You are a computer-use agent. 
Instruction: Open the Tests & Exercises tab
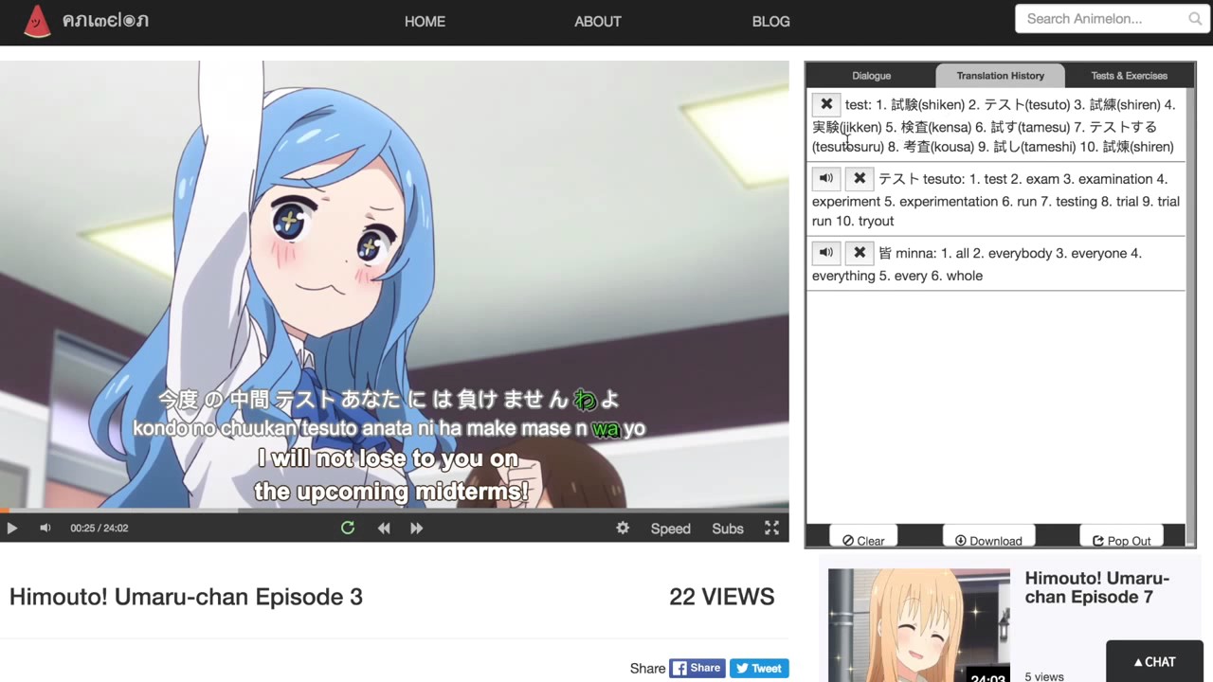click(x=1129, y=76)
